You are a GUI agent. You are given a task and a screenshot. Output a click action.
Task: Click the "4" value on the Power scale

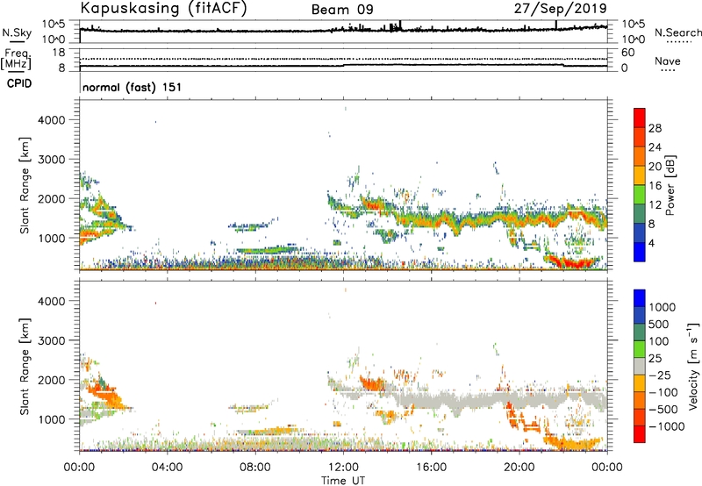point(651,243)
